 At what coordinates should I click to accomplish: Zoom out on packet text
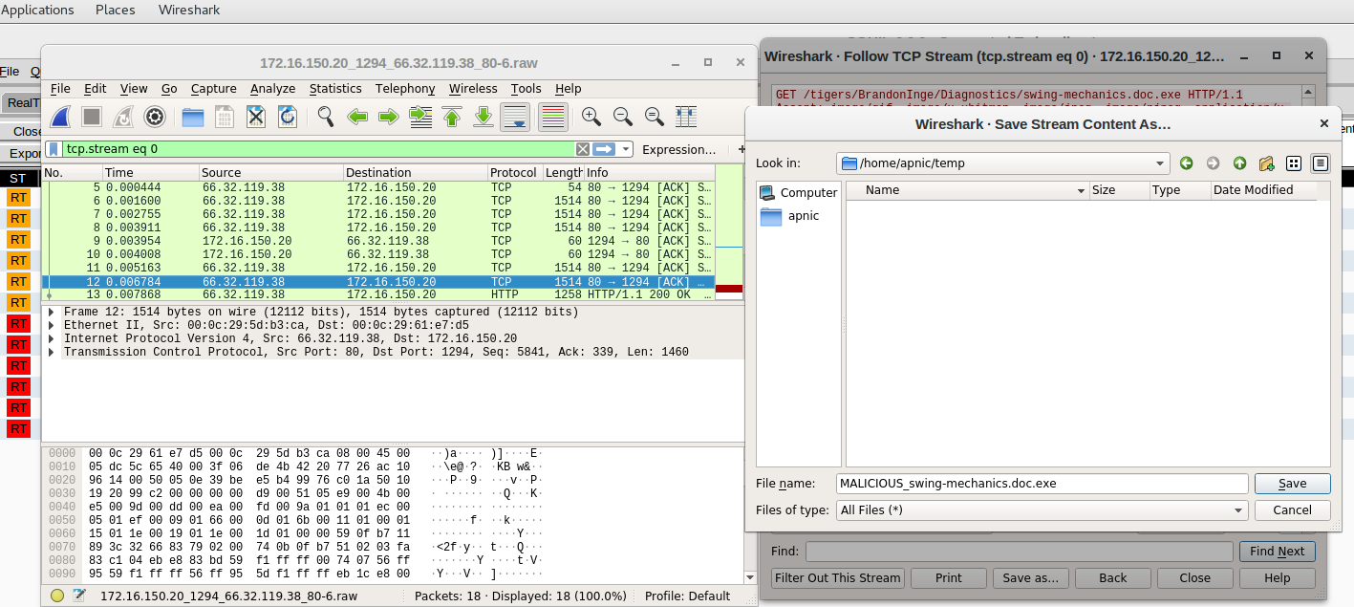(623, 117)
